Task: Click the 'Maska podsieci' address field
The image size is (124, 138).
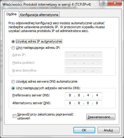Action: pyautogui.click(x=83, y=63)
